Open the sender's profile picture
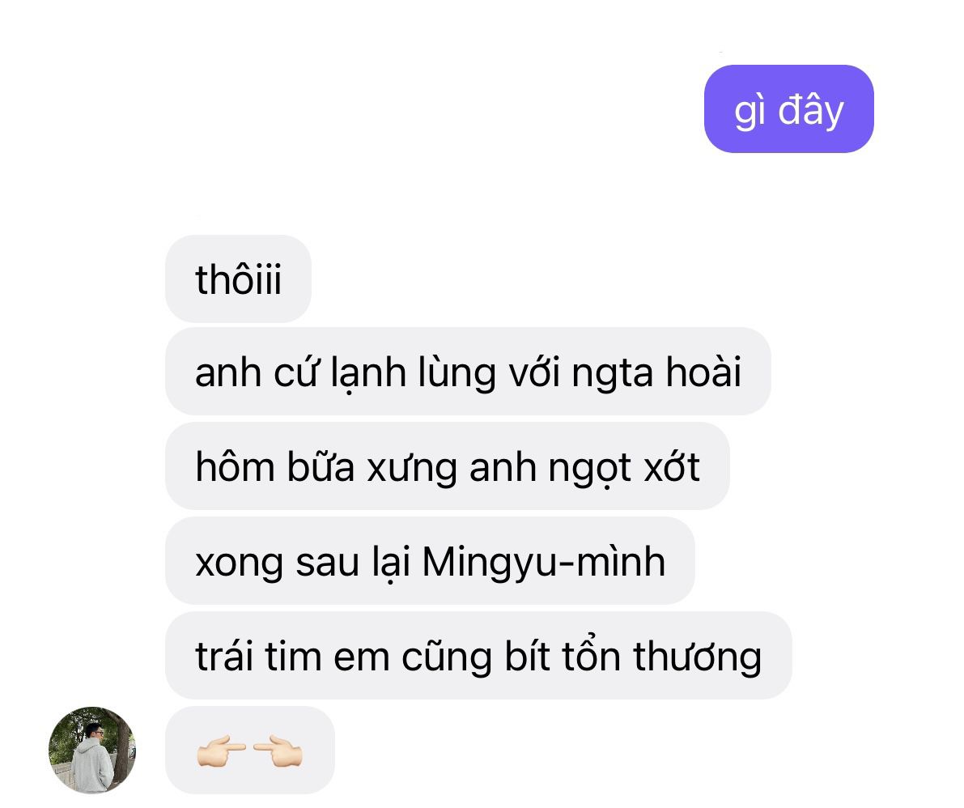This screenshot has height=808, width=964. tap(92, 750)
